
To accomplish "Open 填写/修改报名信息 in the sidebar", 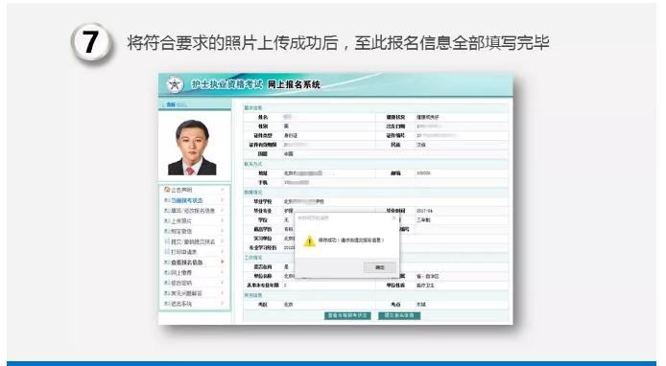I will click(x=193, y=211).
